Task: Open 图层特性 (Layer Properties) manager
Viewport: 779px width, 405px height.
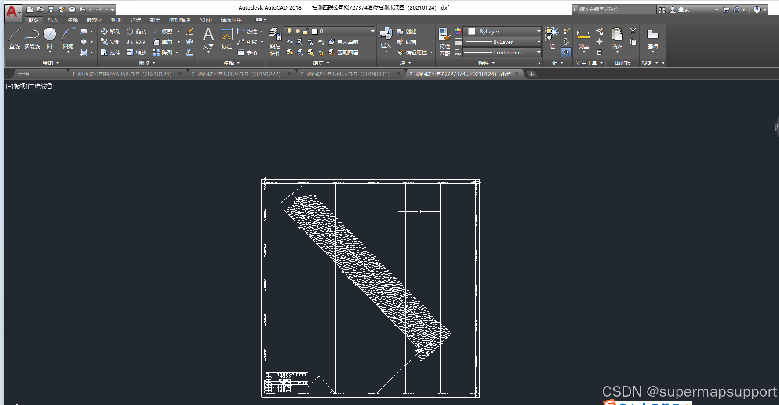Action: [275, 42]
